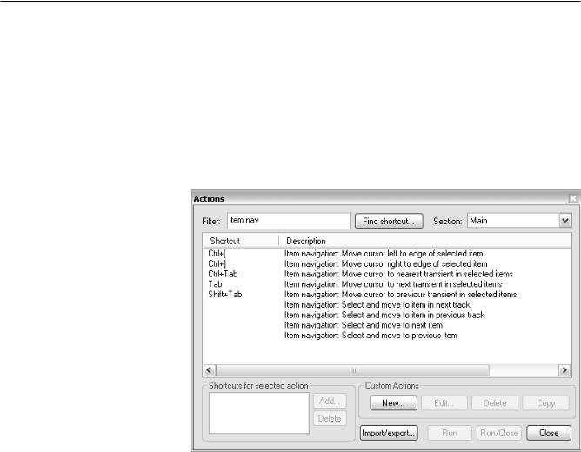Image resolution: width=581 pixels, height=452 pixels.
Task: Click the New... custom action button
Action: coord(393,402)
